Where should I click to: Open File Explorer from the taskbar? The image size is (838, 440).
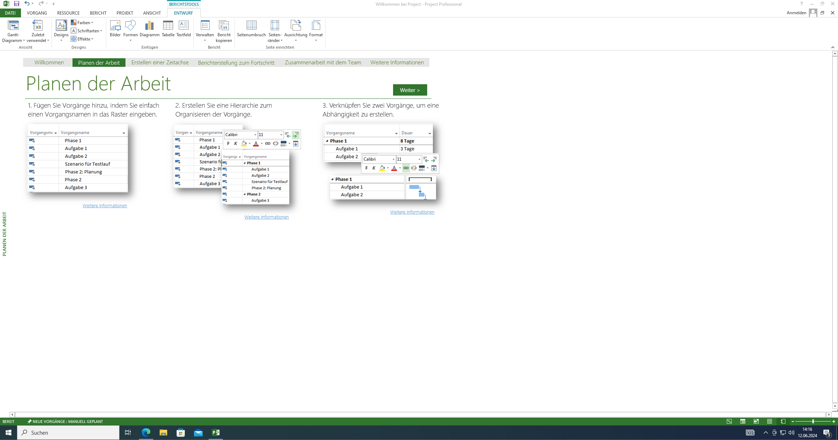tap(163, 433)
